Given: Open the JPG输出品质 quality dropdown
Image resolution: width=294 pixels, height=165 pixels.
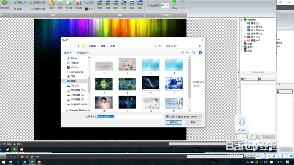Looking at the screenshot, I should [167, 6].
